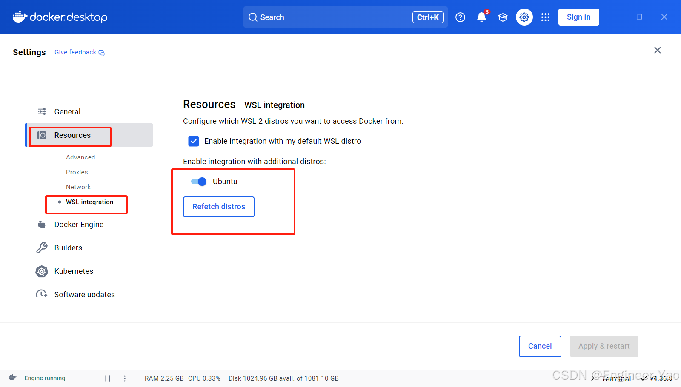The width and height of the screenshot is (681, 387).
Task: Click the Ctrl+K shortcut badge
Action: (x=428, y=17)
